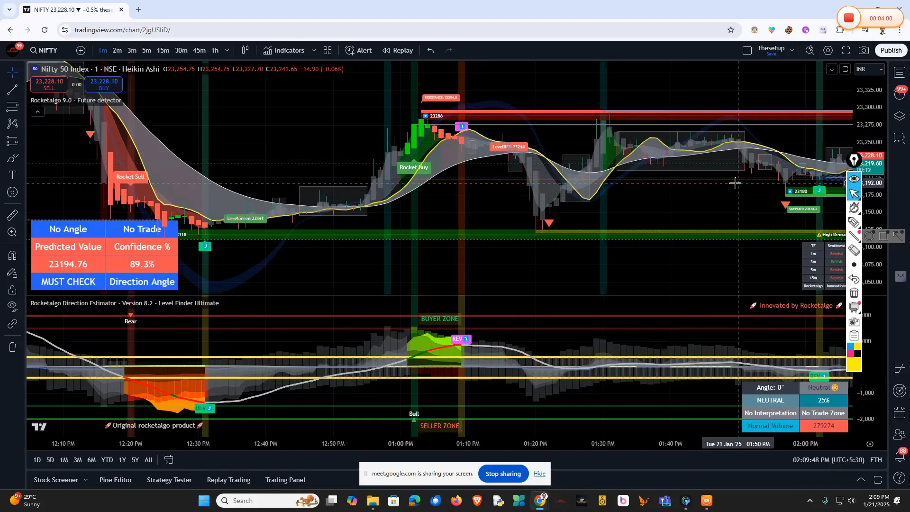Open the pattern drawing tools

click(x=13, y=124)
